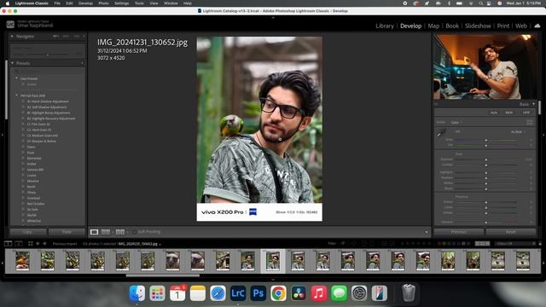Adjust the Contrast slider handle
Image resolution: width=546 pixels, height=307 pixels.
pyautogui.click(x=486, y=165)
